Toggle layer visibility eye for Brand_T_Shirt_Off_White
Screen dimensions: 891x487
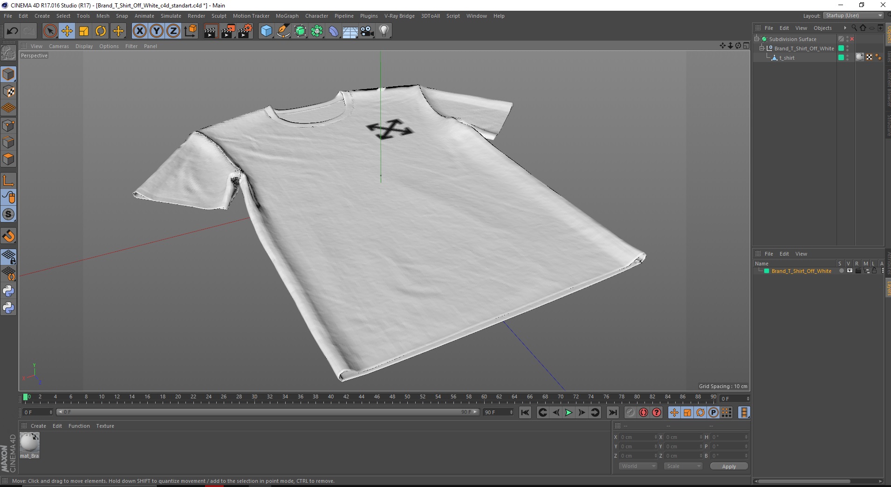850,271
